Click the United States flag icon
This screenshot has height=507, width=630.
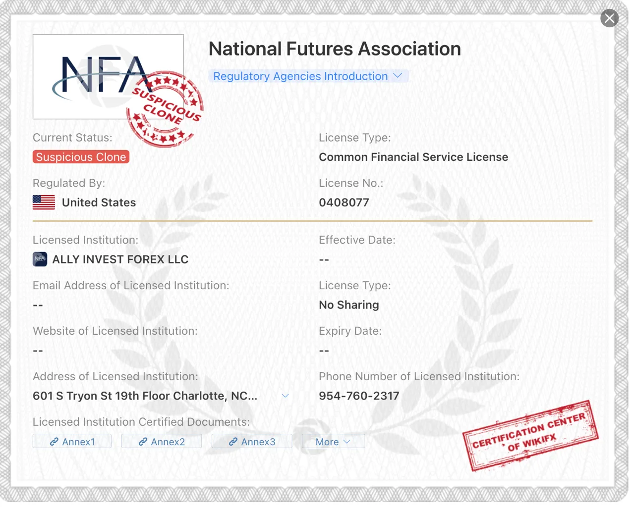[44, 203]
